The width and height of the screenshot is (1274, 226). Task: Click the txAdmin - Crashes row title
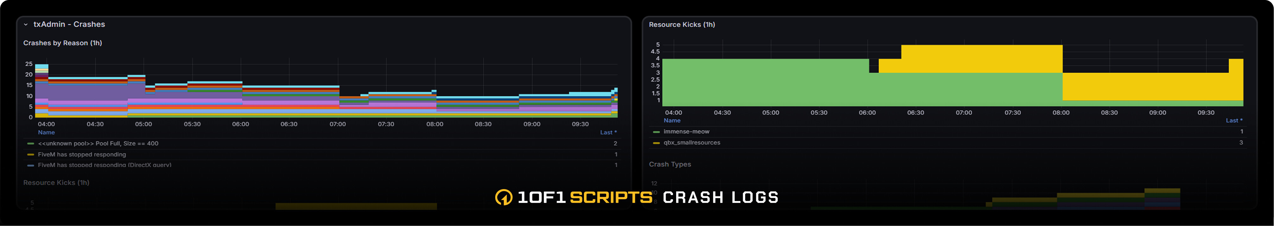pyautogui.click(x=69, y=24)
